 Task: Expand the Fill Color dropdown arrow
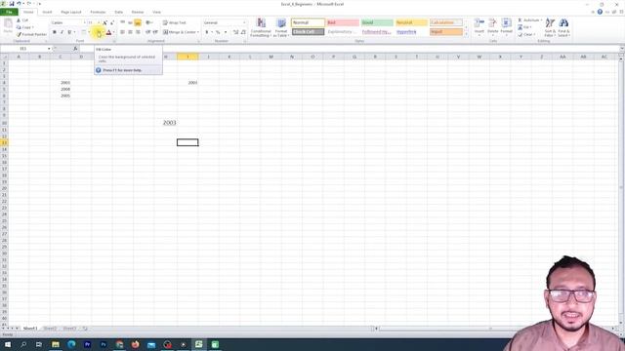pos(103,32)
